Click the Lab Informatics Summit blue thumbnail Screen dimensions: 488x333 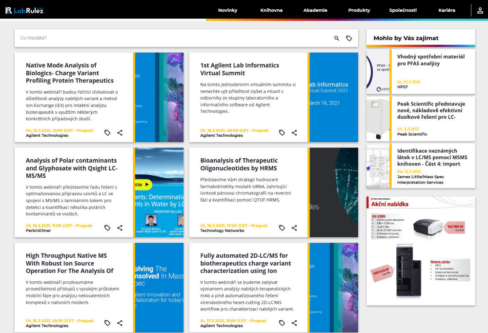point(334,97)
